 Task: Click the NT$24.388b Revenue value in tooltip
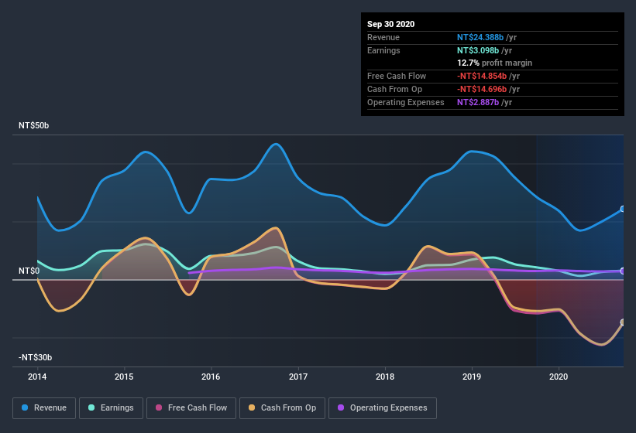(x=480, y=37)
